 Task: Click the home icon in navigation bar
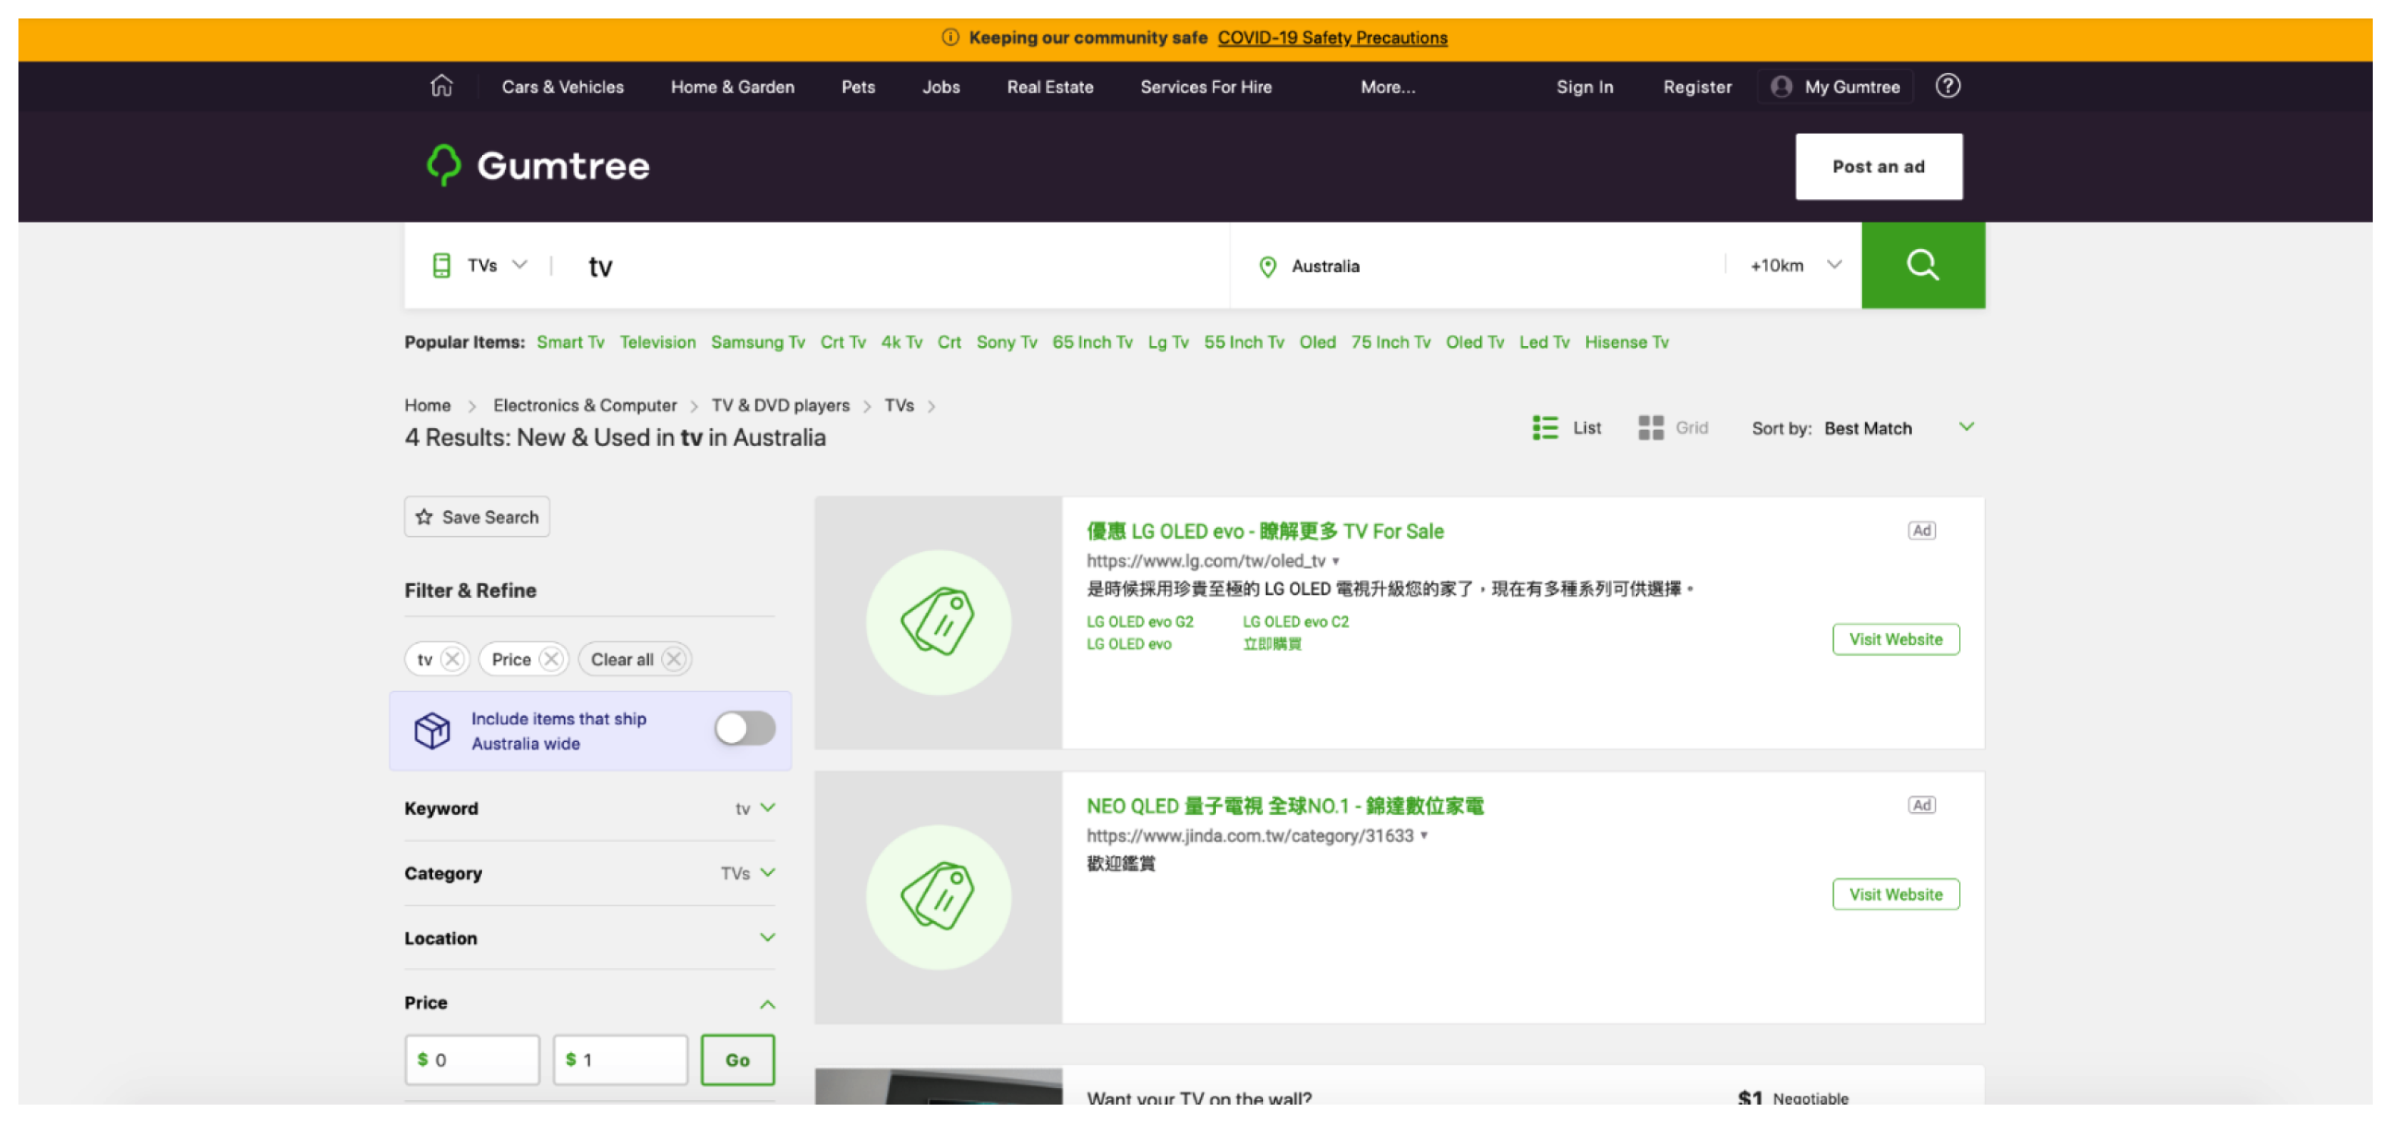tap(441, 87)
